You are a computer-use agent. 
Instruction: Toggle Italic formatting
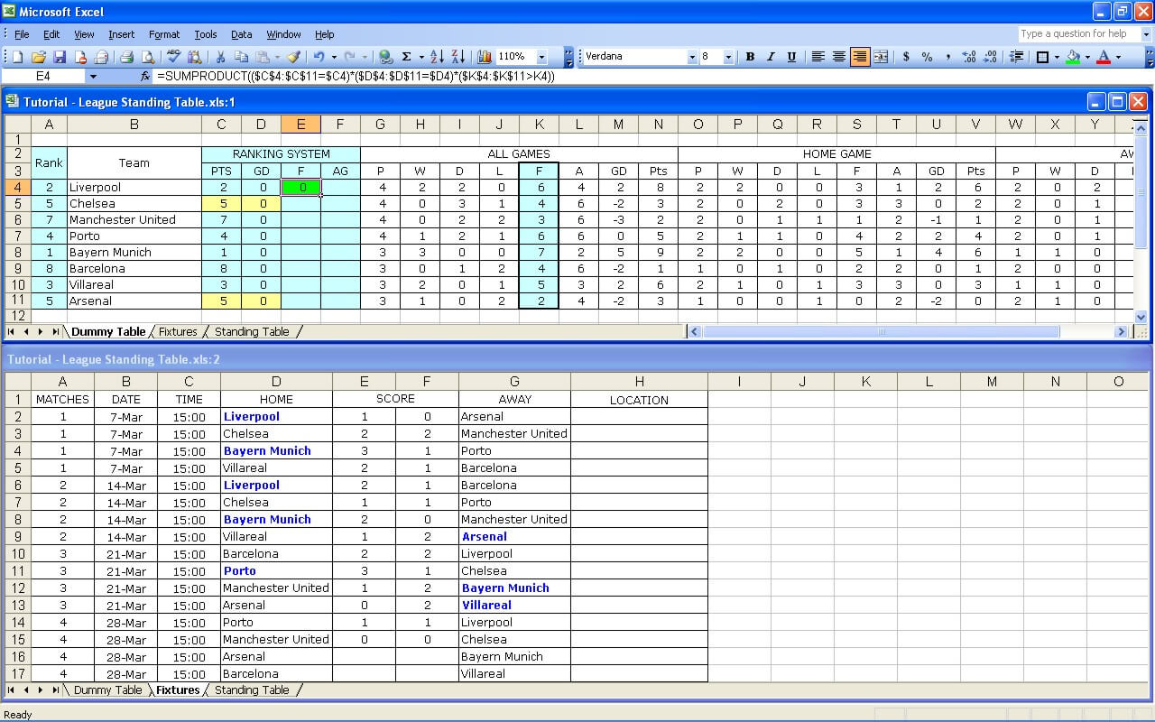click(x=771, y=57)
